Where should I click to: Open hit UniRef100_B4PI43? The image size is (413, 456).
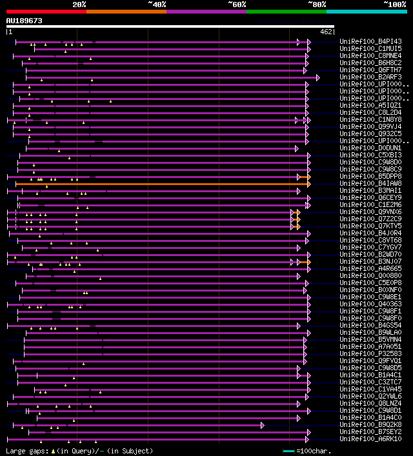(x=370, y=41)
